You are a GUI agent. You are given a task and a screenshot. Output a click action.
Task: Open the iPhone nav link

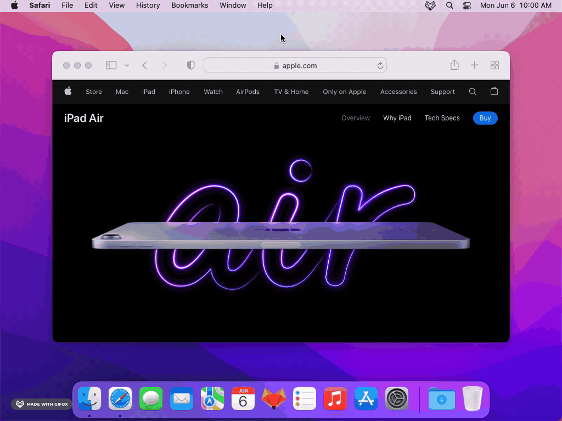[179, 92]
